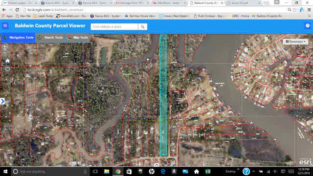This screenshot has height=176, width=313.
Task: Open the Map Tools tab
Action: point(77,38)
